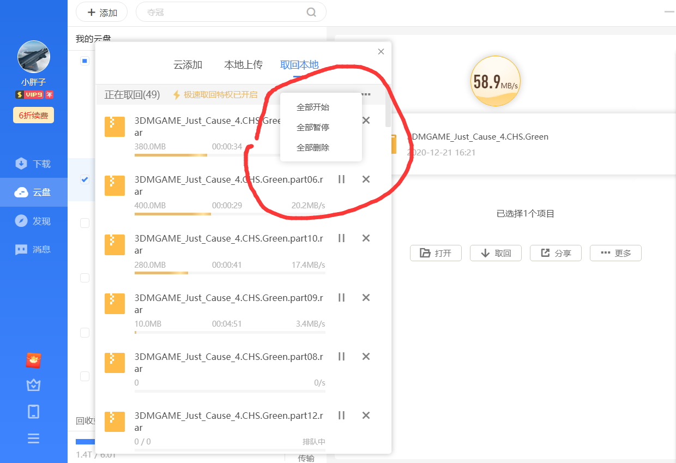Open the 发现 (Discover) sidebar section

pyautogui.click(x=33, y=221)
